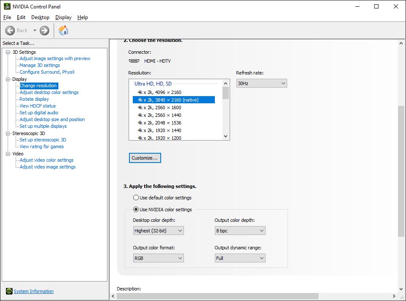
Task: Open the Back history dropdown arrow
Action: [35, 30]
